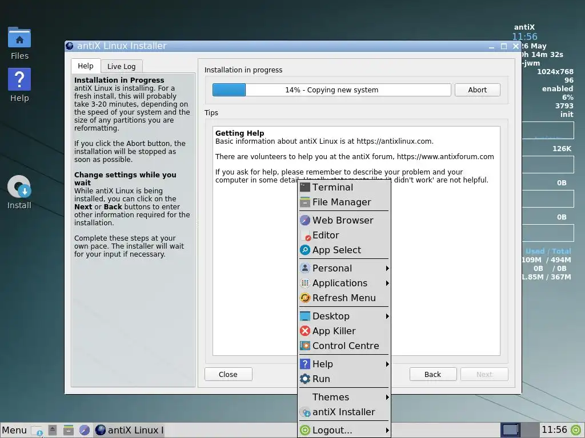Expand the Applications submenu arrow
This screenshot has height=438, width=585.
click(x=387, y=283)
